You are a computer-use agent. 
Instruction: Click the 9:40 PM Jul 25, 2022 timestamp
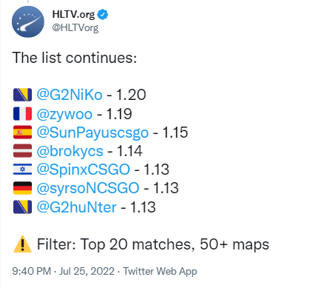point(63,271)
